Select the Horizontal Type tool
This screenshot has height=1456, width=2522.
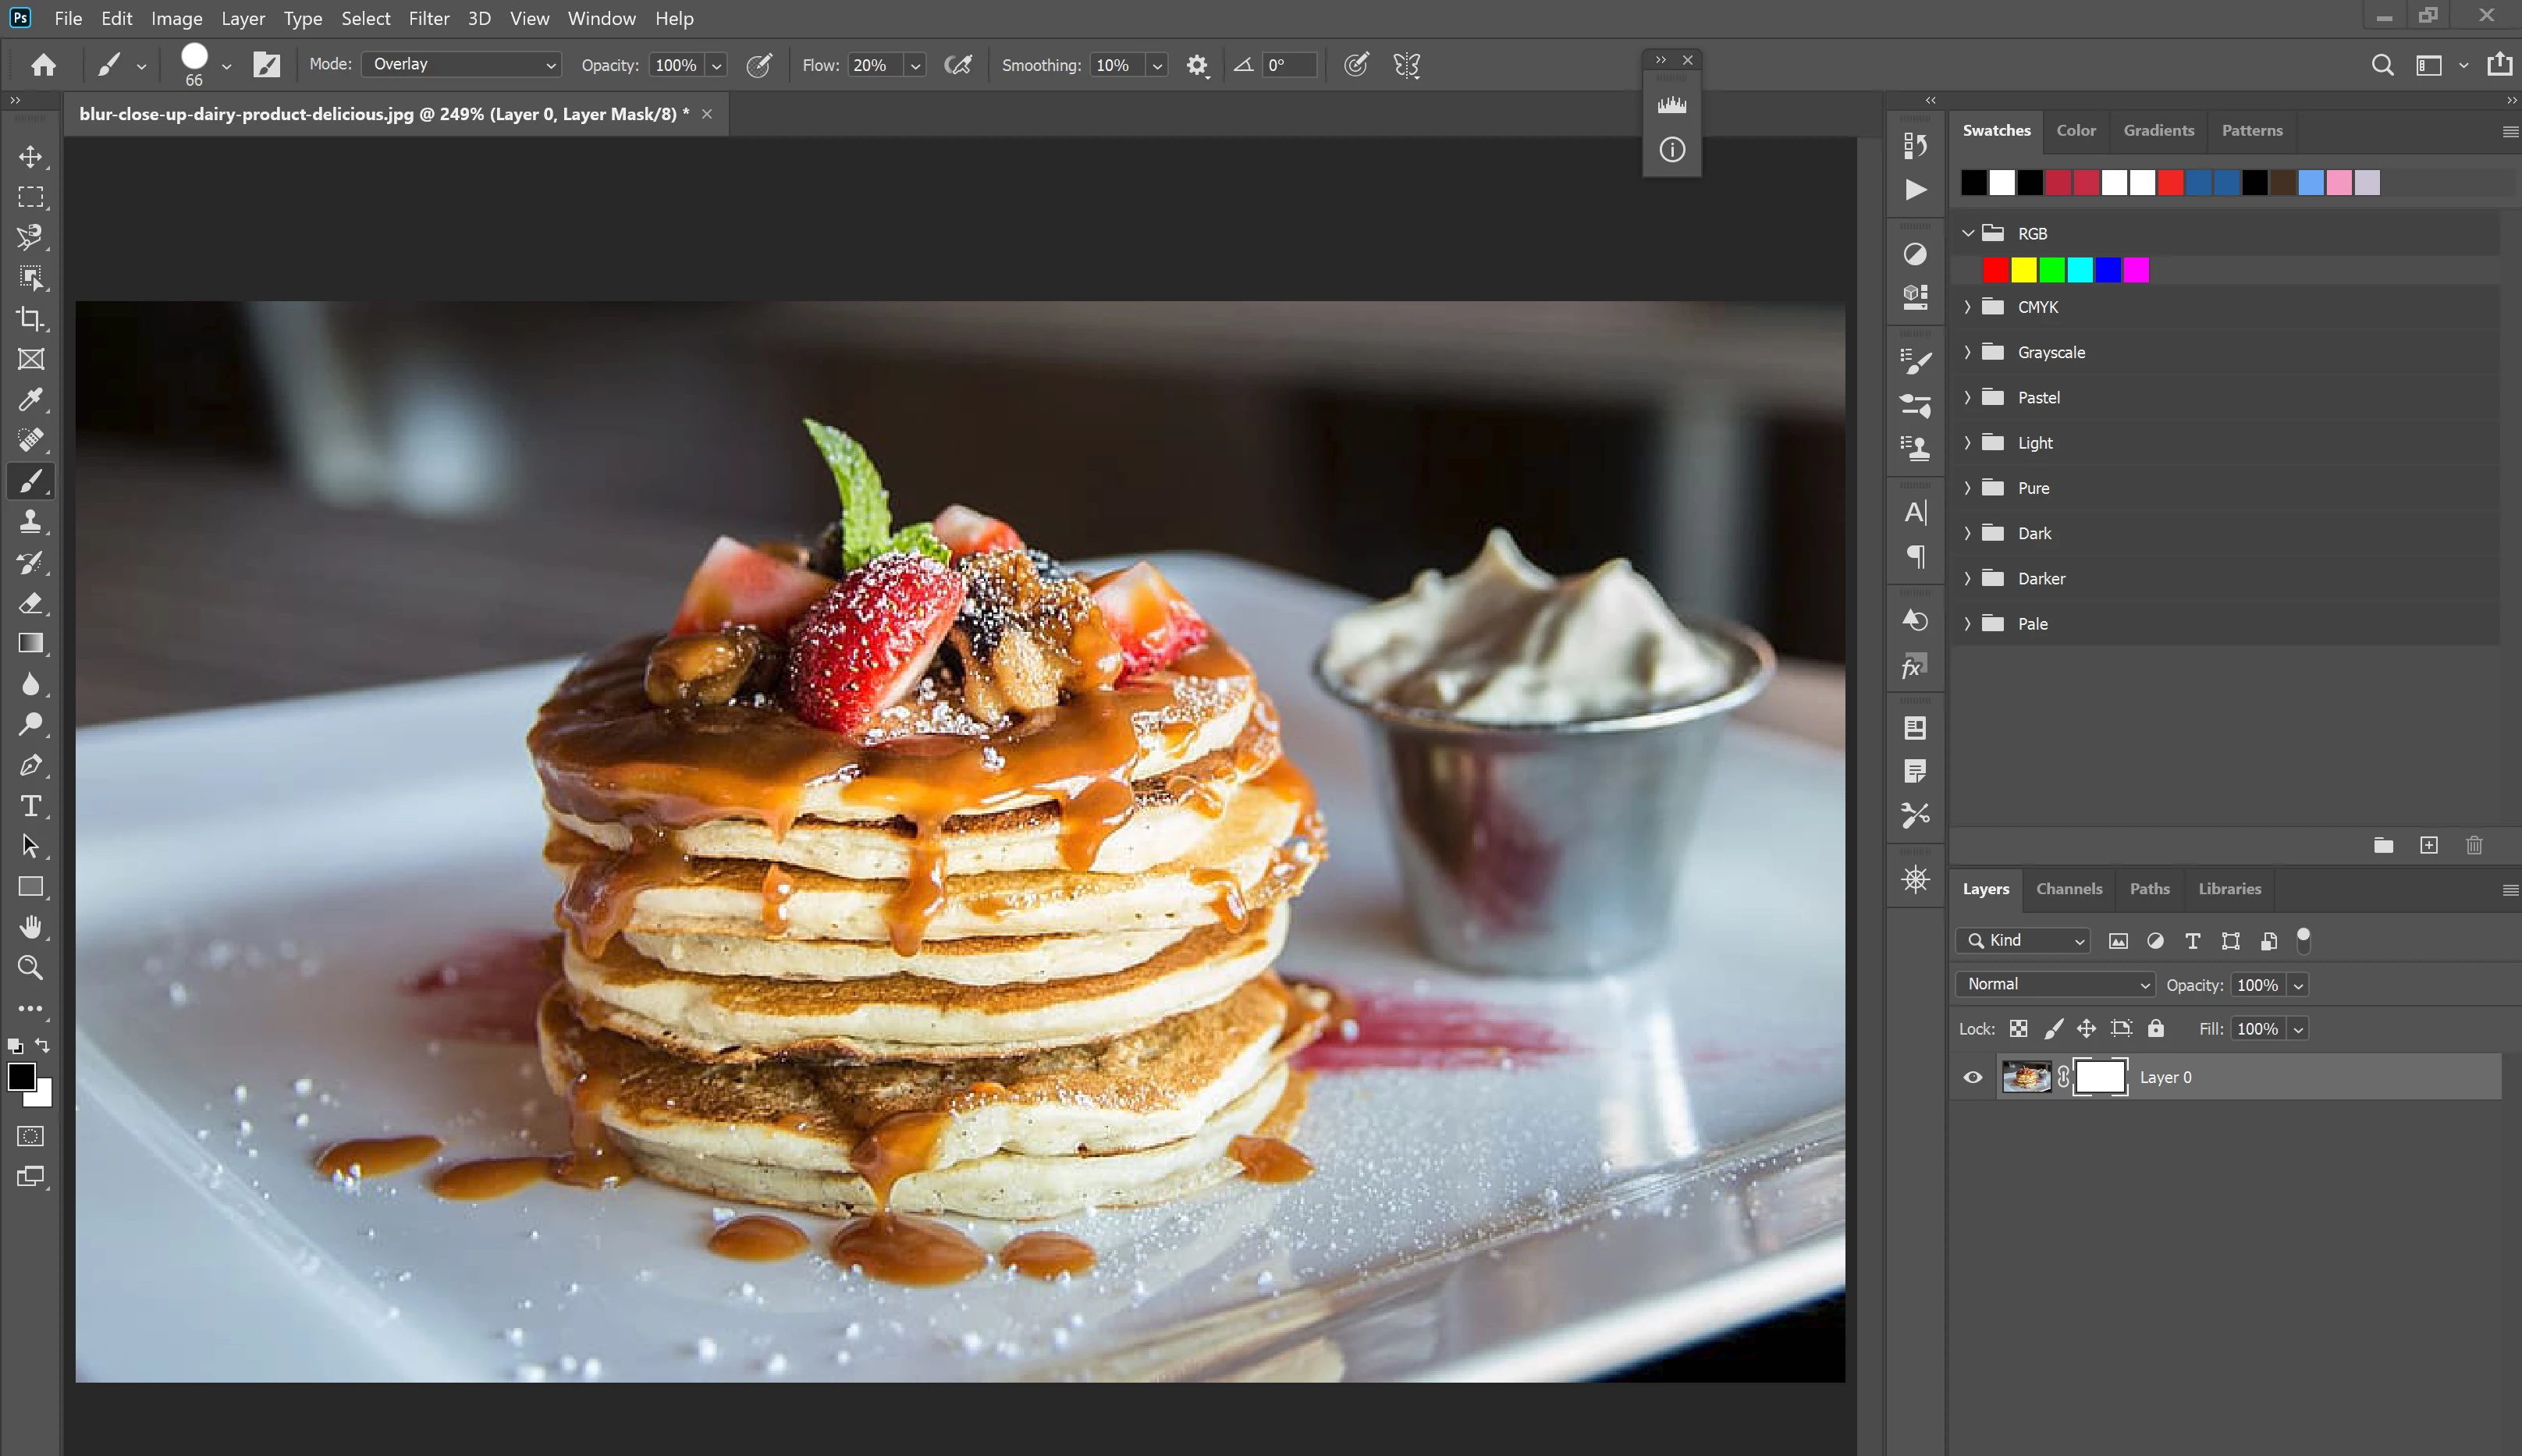point(30,806)
